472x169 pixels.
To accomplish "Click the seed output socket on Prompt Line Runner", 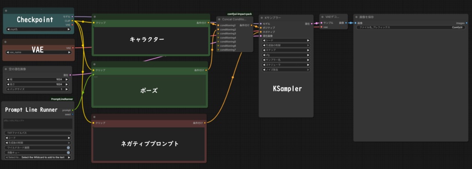I will click(72, 114).
